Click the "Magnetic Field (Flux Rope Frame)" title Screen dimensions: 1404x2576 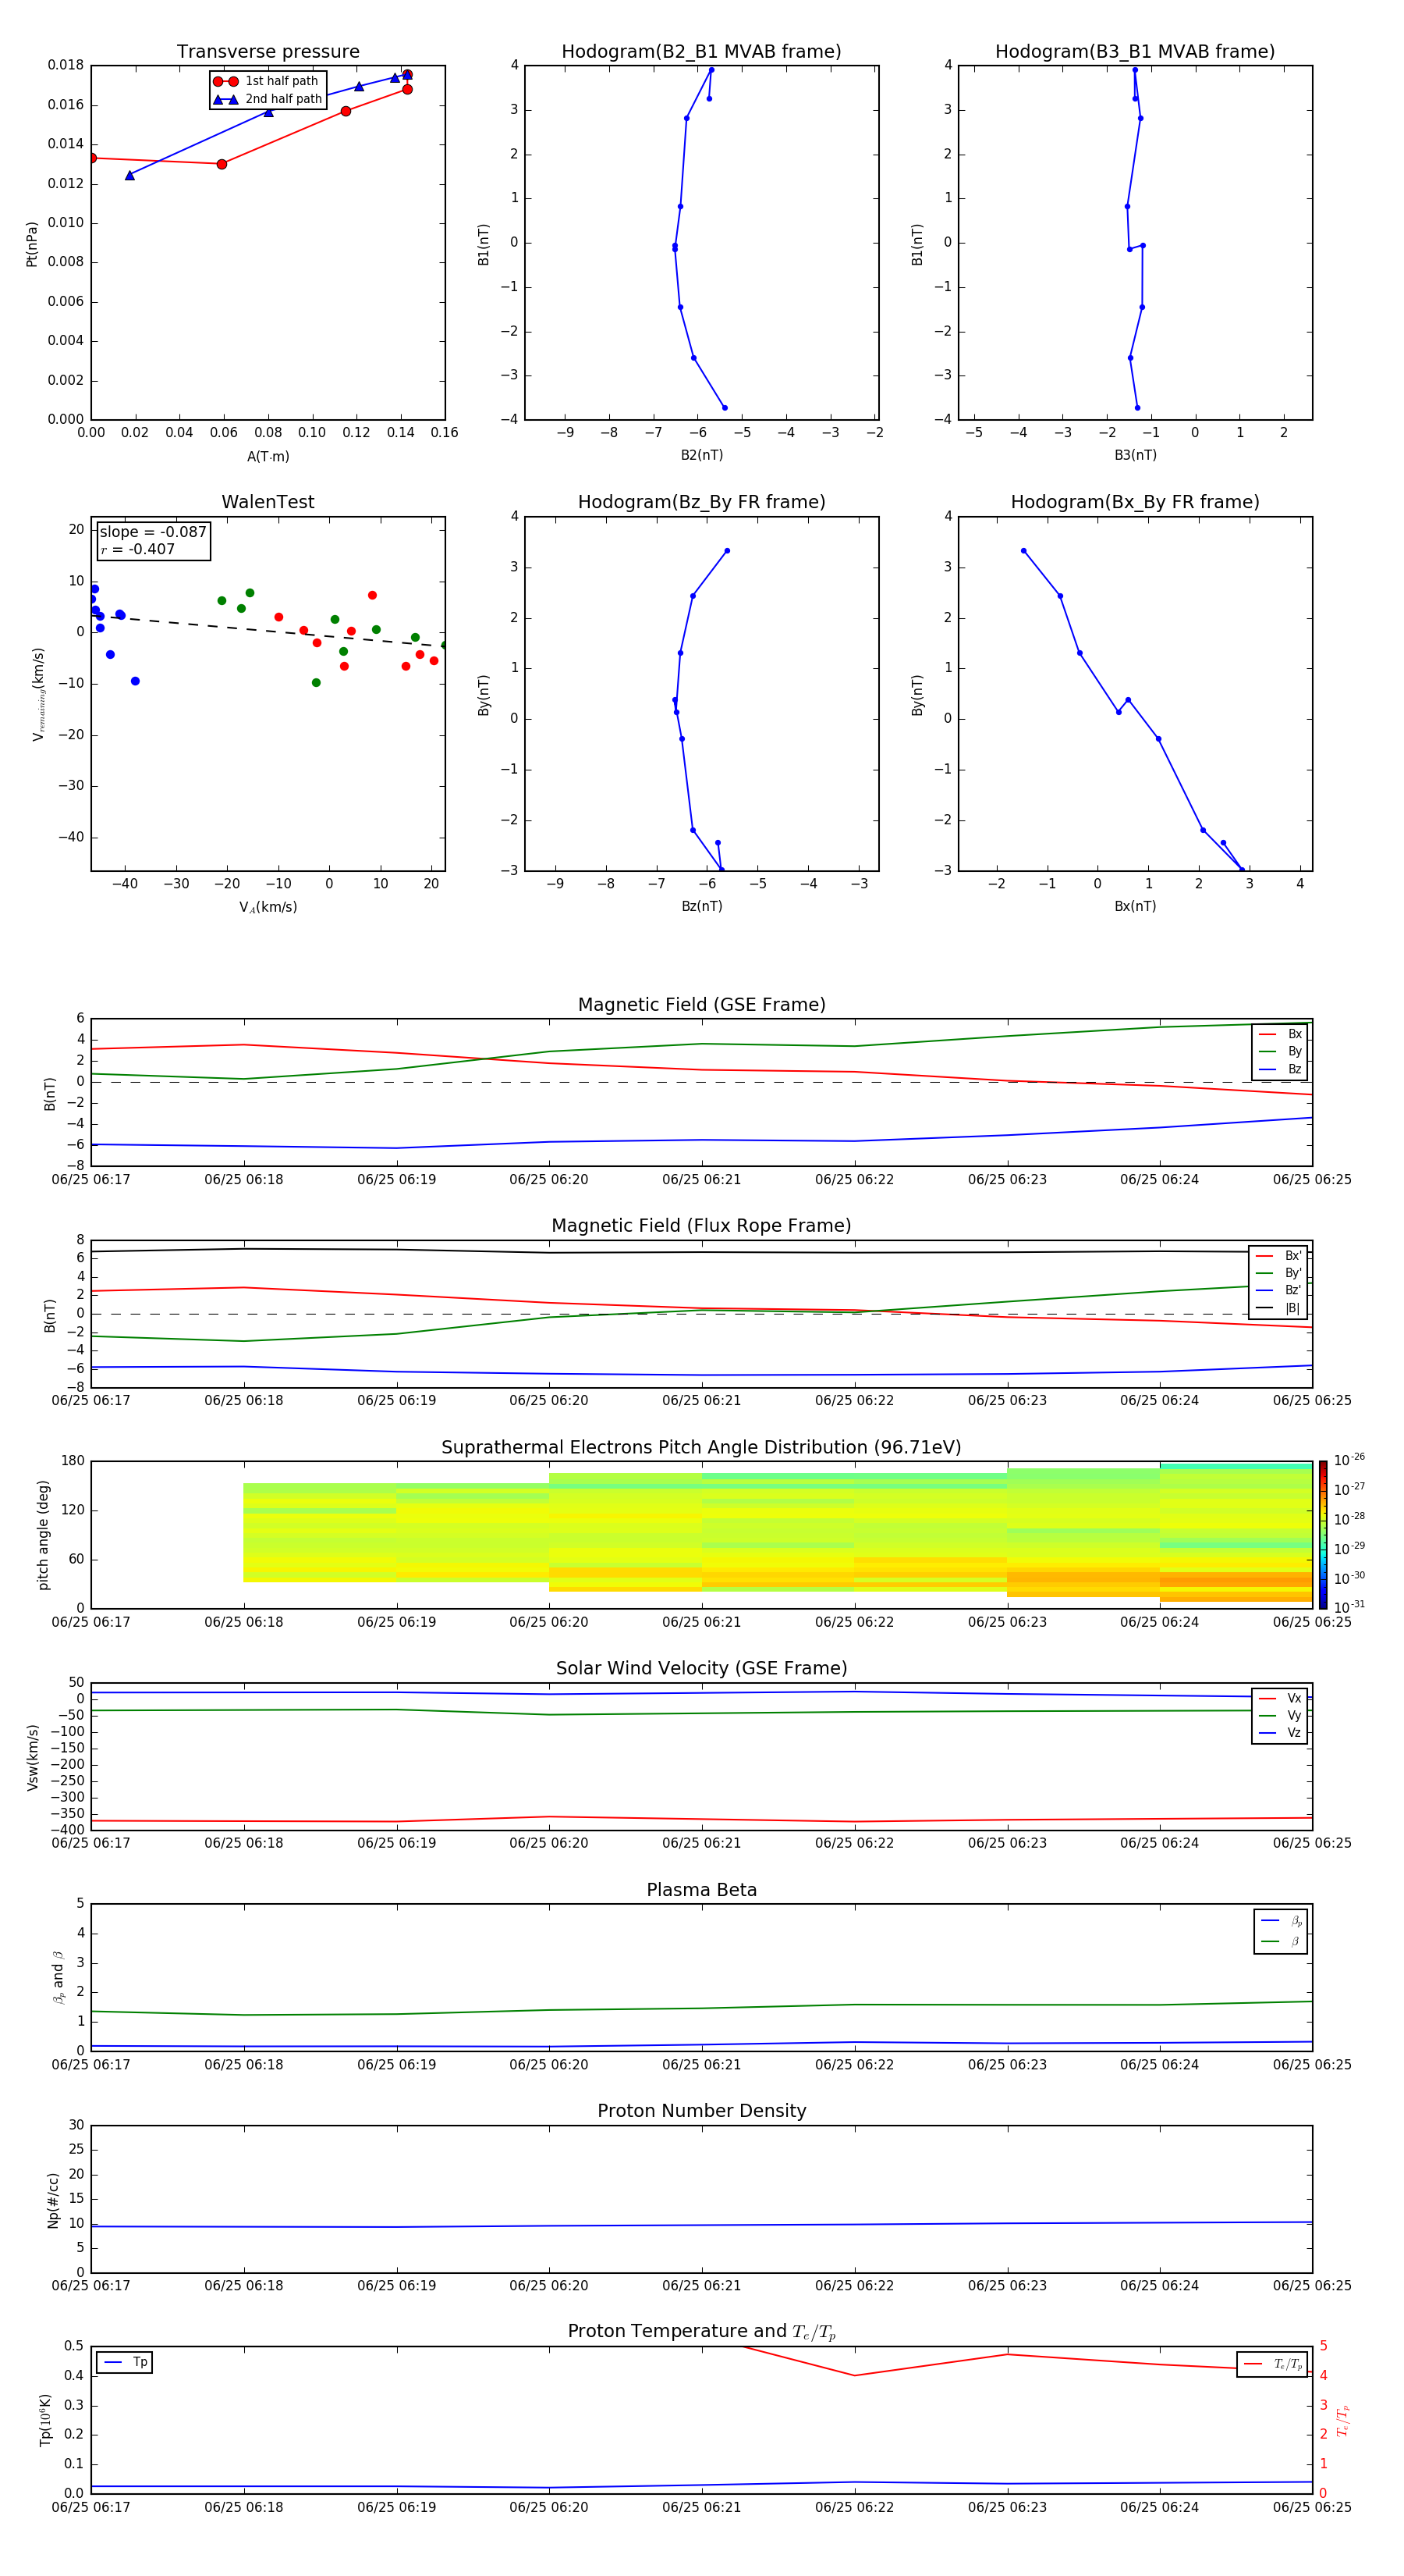pos(701,1225)
